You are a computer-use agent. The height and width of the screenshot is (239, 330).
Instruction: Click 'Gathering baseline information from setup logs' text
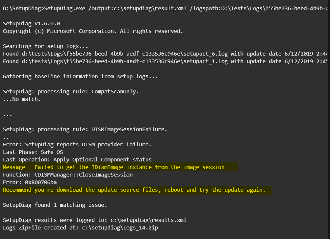pos(80,77)
